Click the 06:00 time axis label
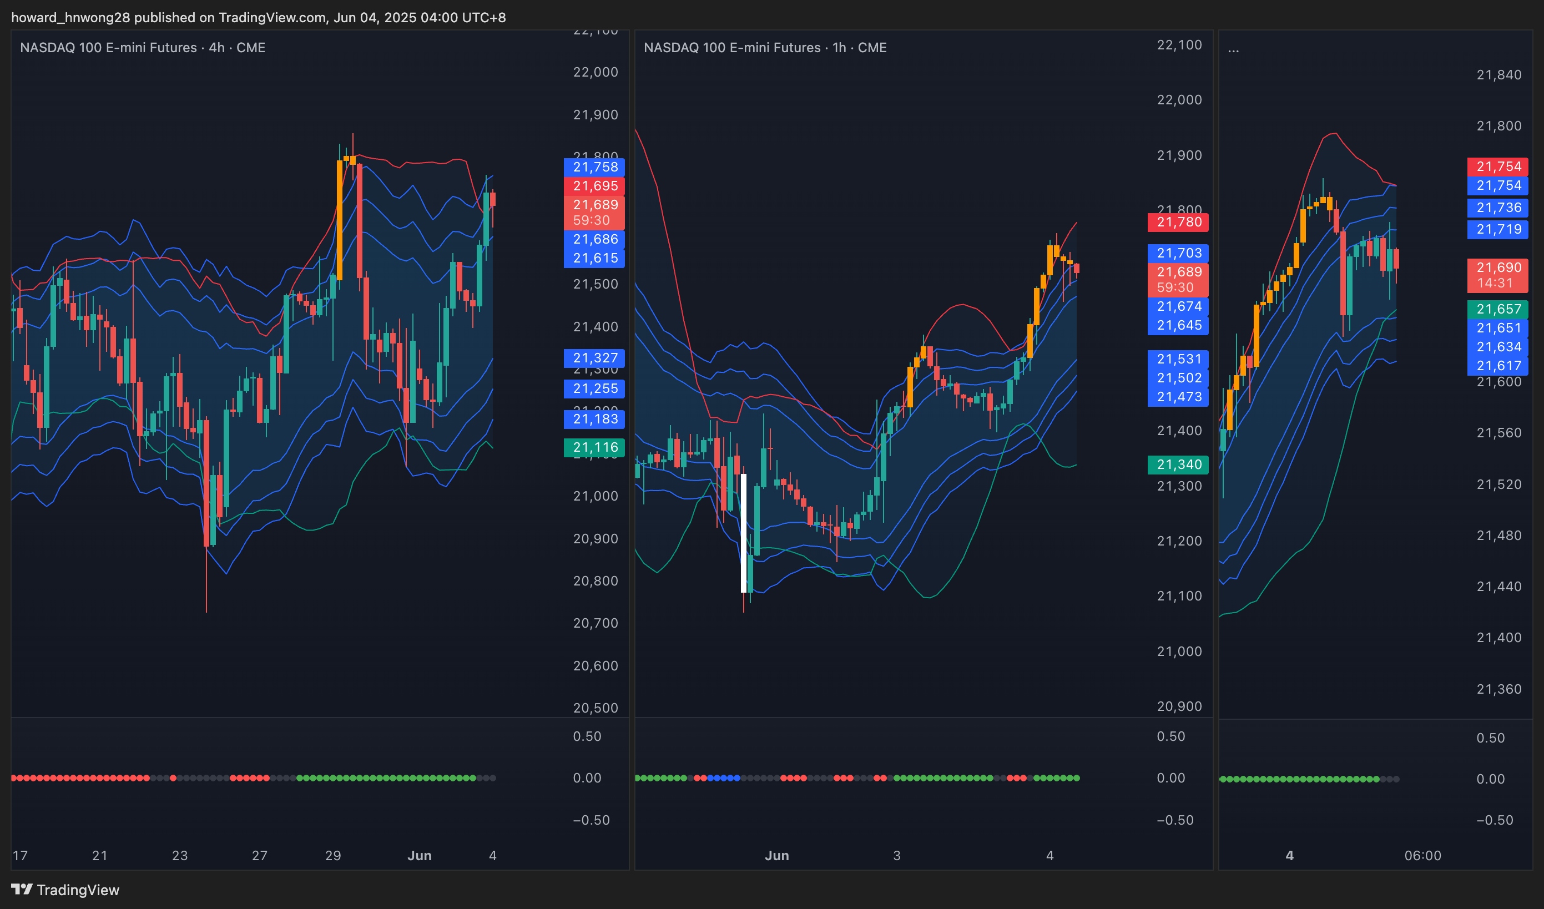 1422,855
